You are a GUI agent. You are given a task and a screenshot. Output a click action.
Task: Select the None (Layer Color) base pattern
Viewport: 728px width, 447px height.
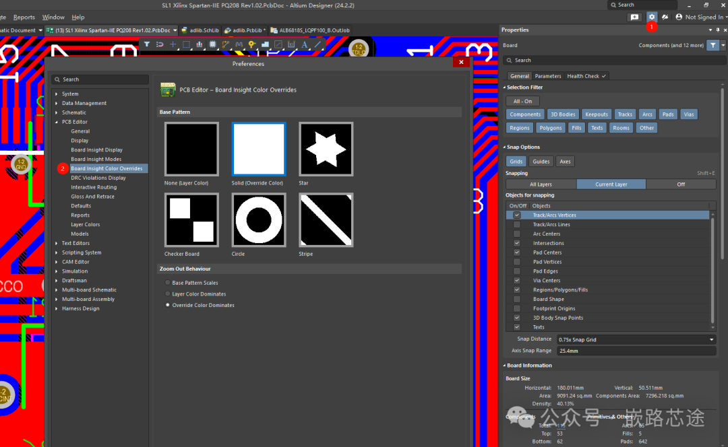point(191,149)
